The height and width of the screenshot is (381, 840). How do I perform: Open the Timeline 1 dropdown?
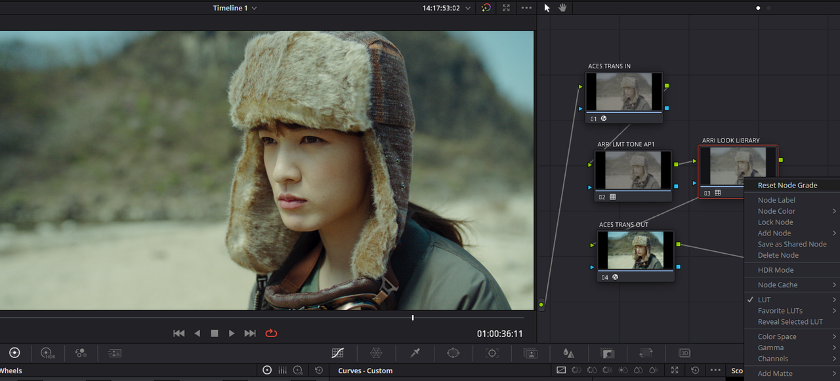click(235, 8)
